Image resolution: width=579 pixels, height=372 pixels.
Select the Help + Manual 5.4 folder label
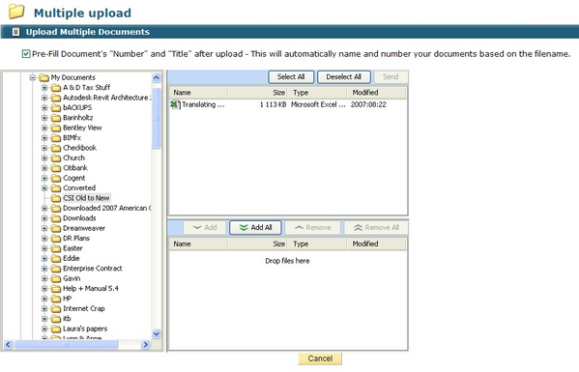tap(91, 289)
